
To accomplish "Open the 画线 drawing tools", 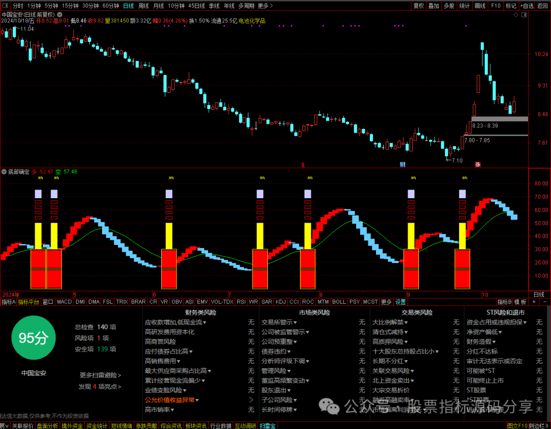I will click(x=480, y=6).
